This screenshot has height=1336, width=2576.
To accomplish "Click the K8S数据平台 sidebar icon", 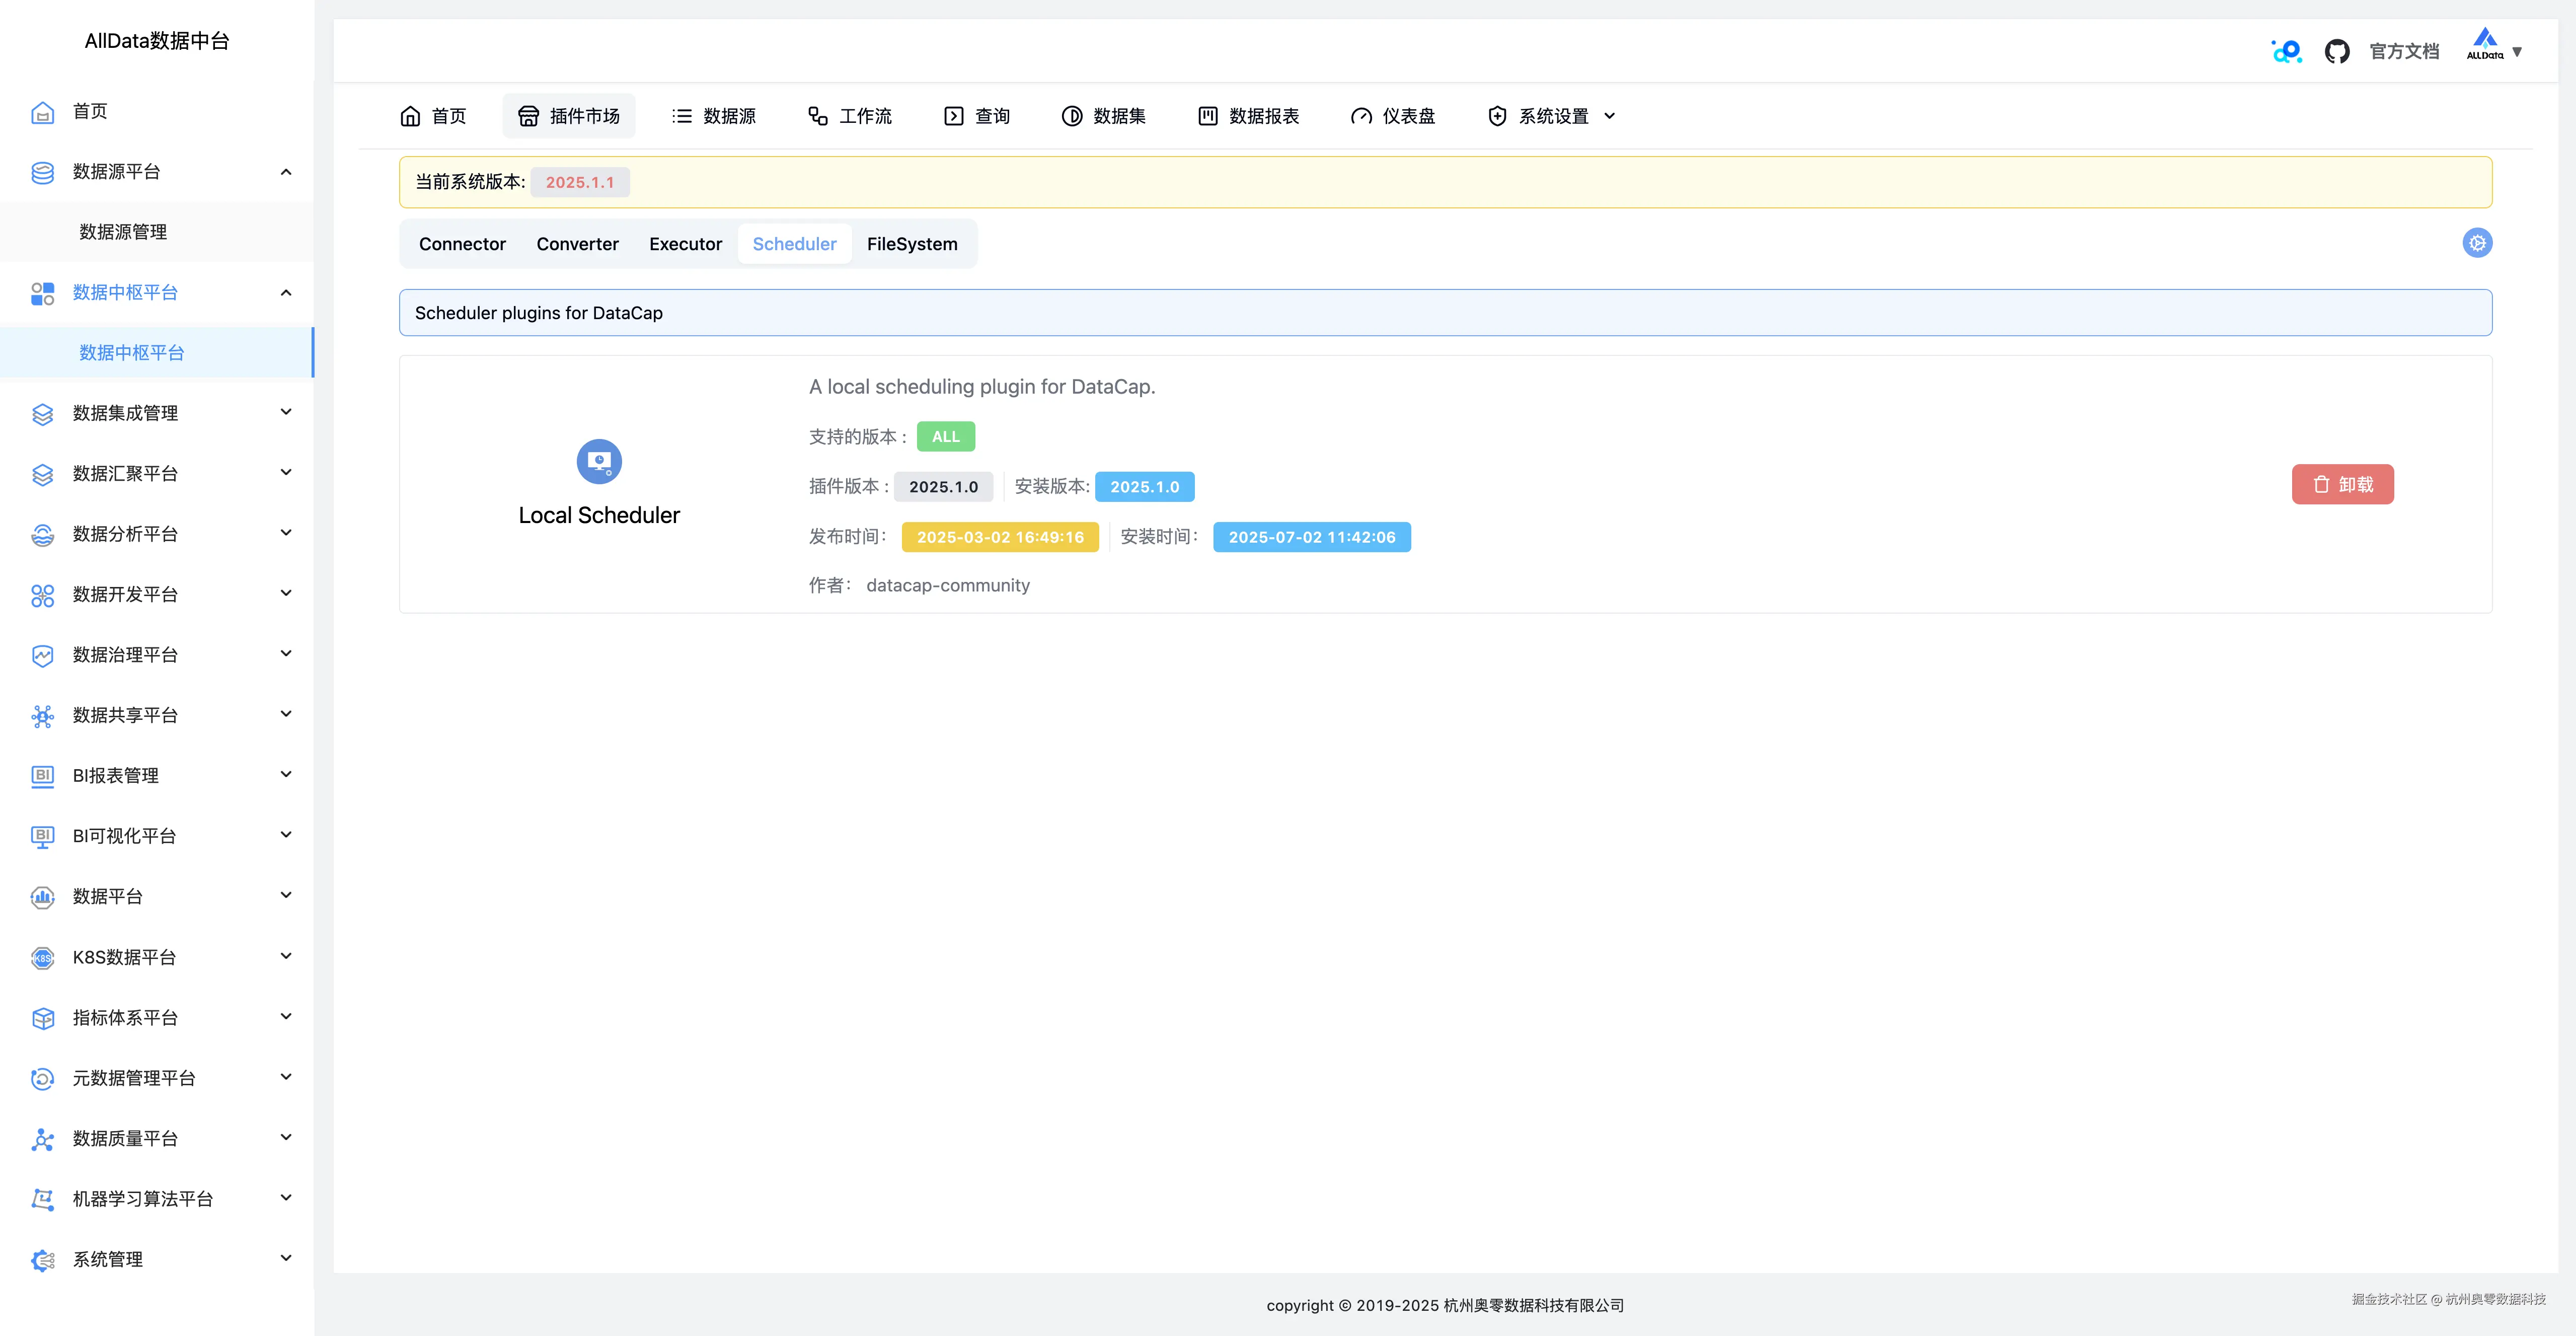I will click(42, 957).
